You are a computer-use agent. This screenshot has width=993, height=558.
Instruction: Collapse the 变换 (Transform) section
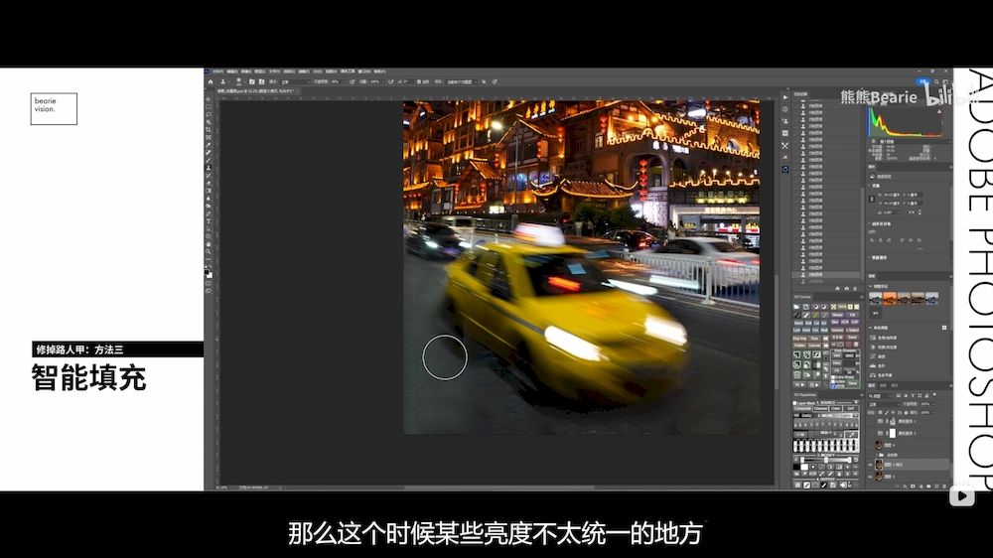(869, 186)
